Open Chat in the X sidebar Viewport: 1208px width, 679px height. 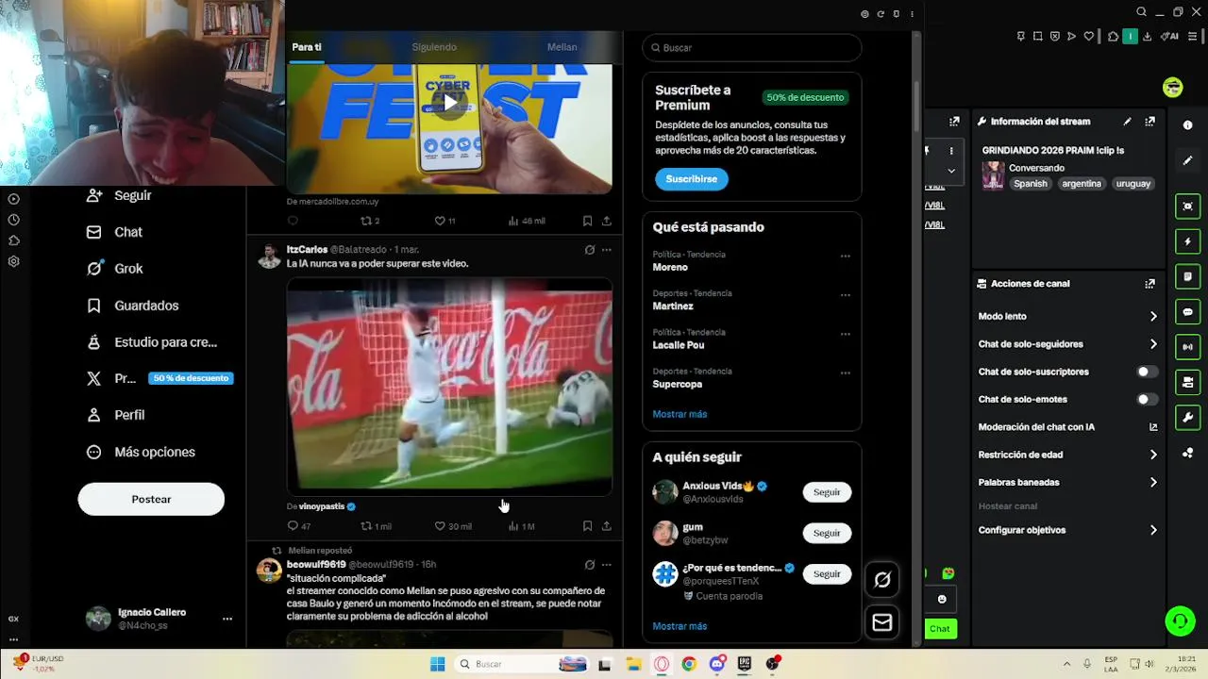114,232
